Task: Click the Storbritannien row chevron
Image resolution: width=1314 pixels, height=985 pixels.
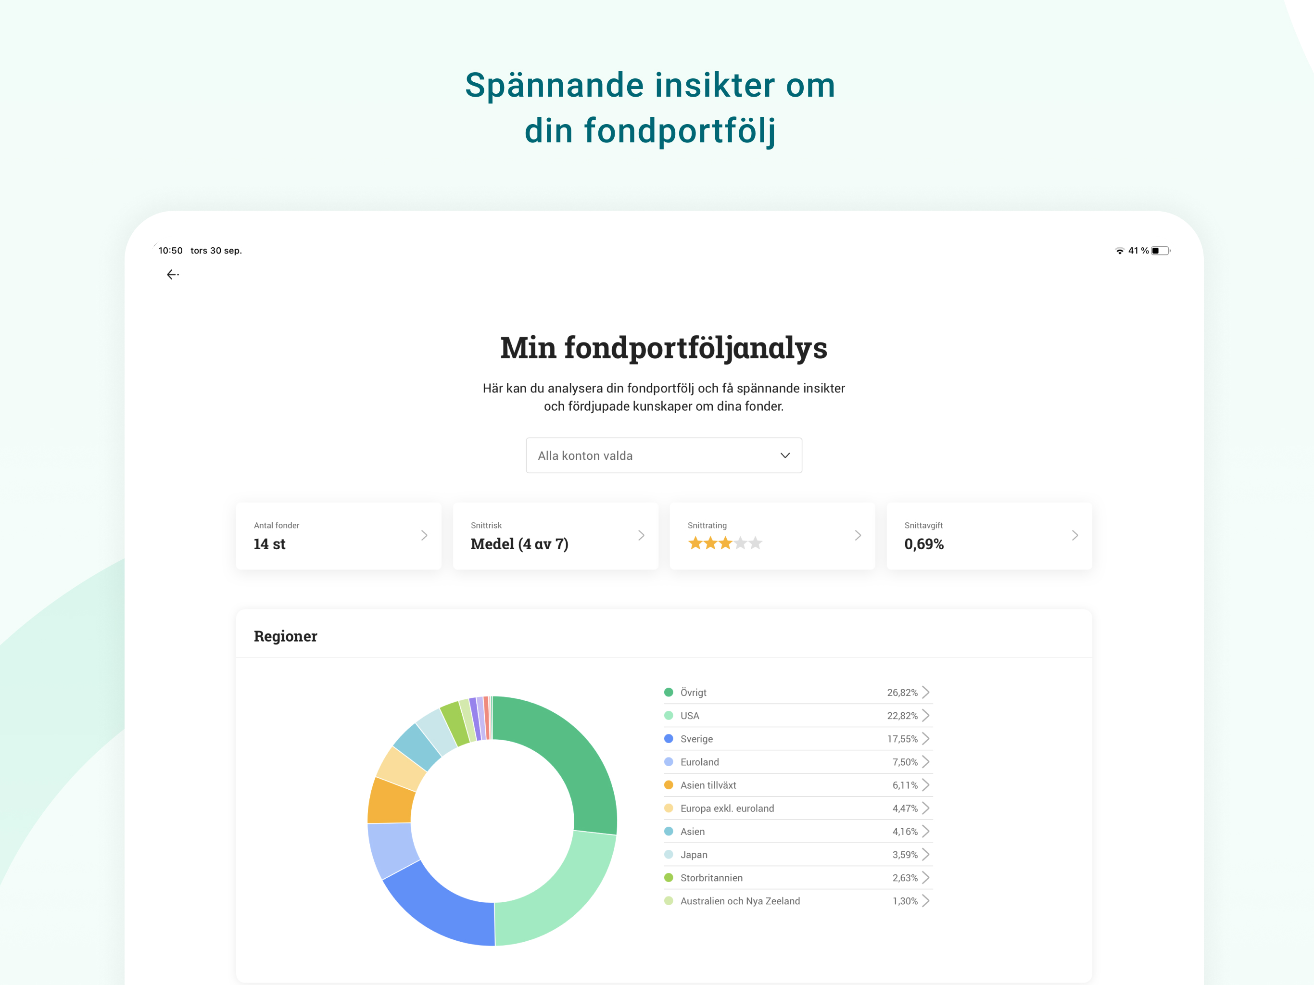Action: pyautogui.click(x=925, y=877)
